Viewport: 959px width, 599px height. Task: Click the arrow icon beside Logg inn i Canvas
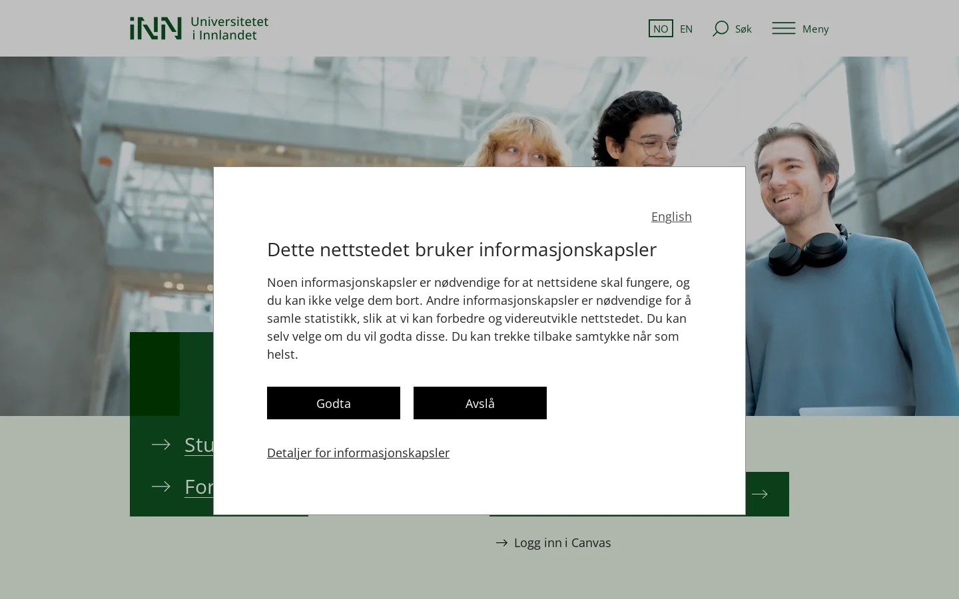[501, 543]
